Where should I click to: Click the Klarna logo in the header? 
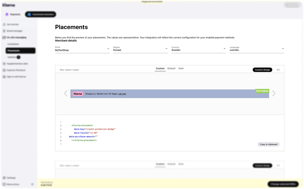(x=9, y=5)
